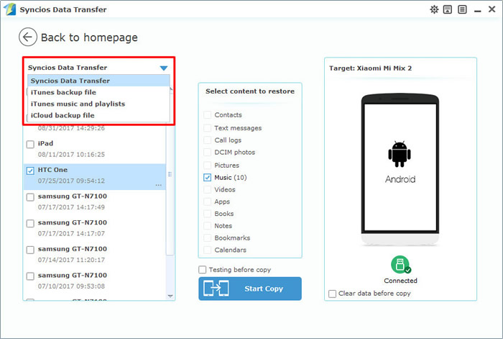This screenshot has height=339, width=503.
Task: Check samsung GT-N7100 14:17:49 backup
Action: [30, 197]
